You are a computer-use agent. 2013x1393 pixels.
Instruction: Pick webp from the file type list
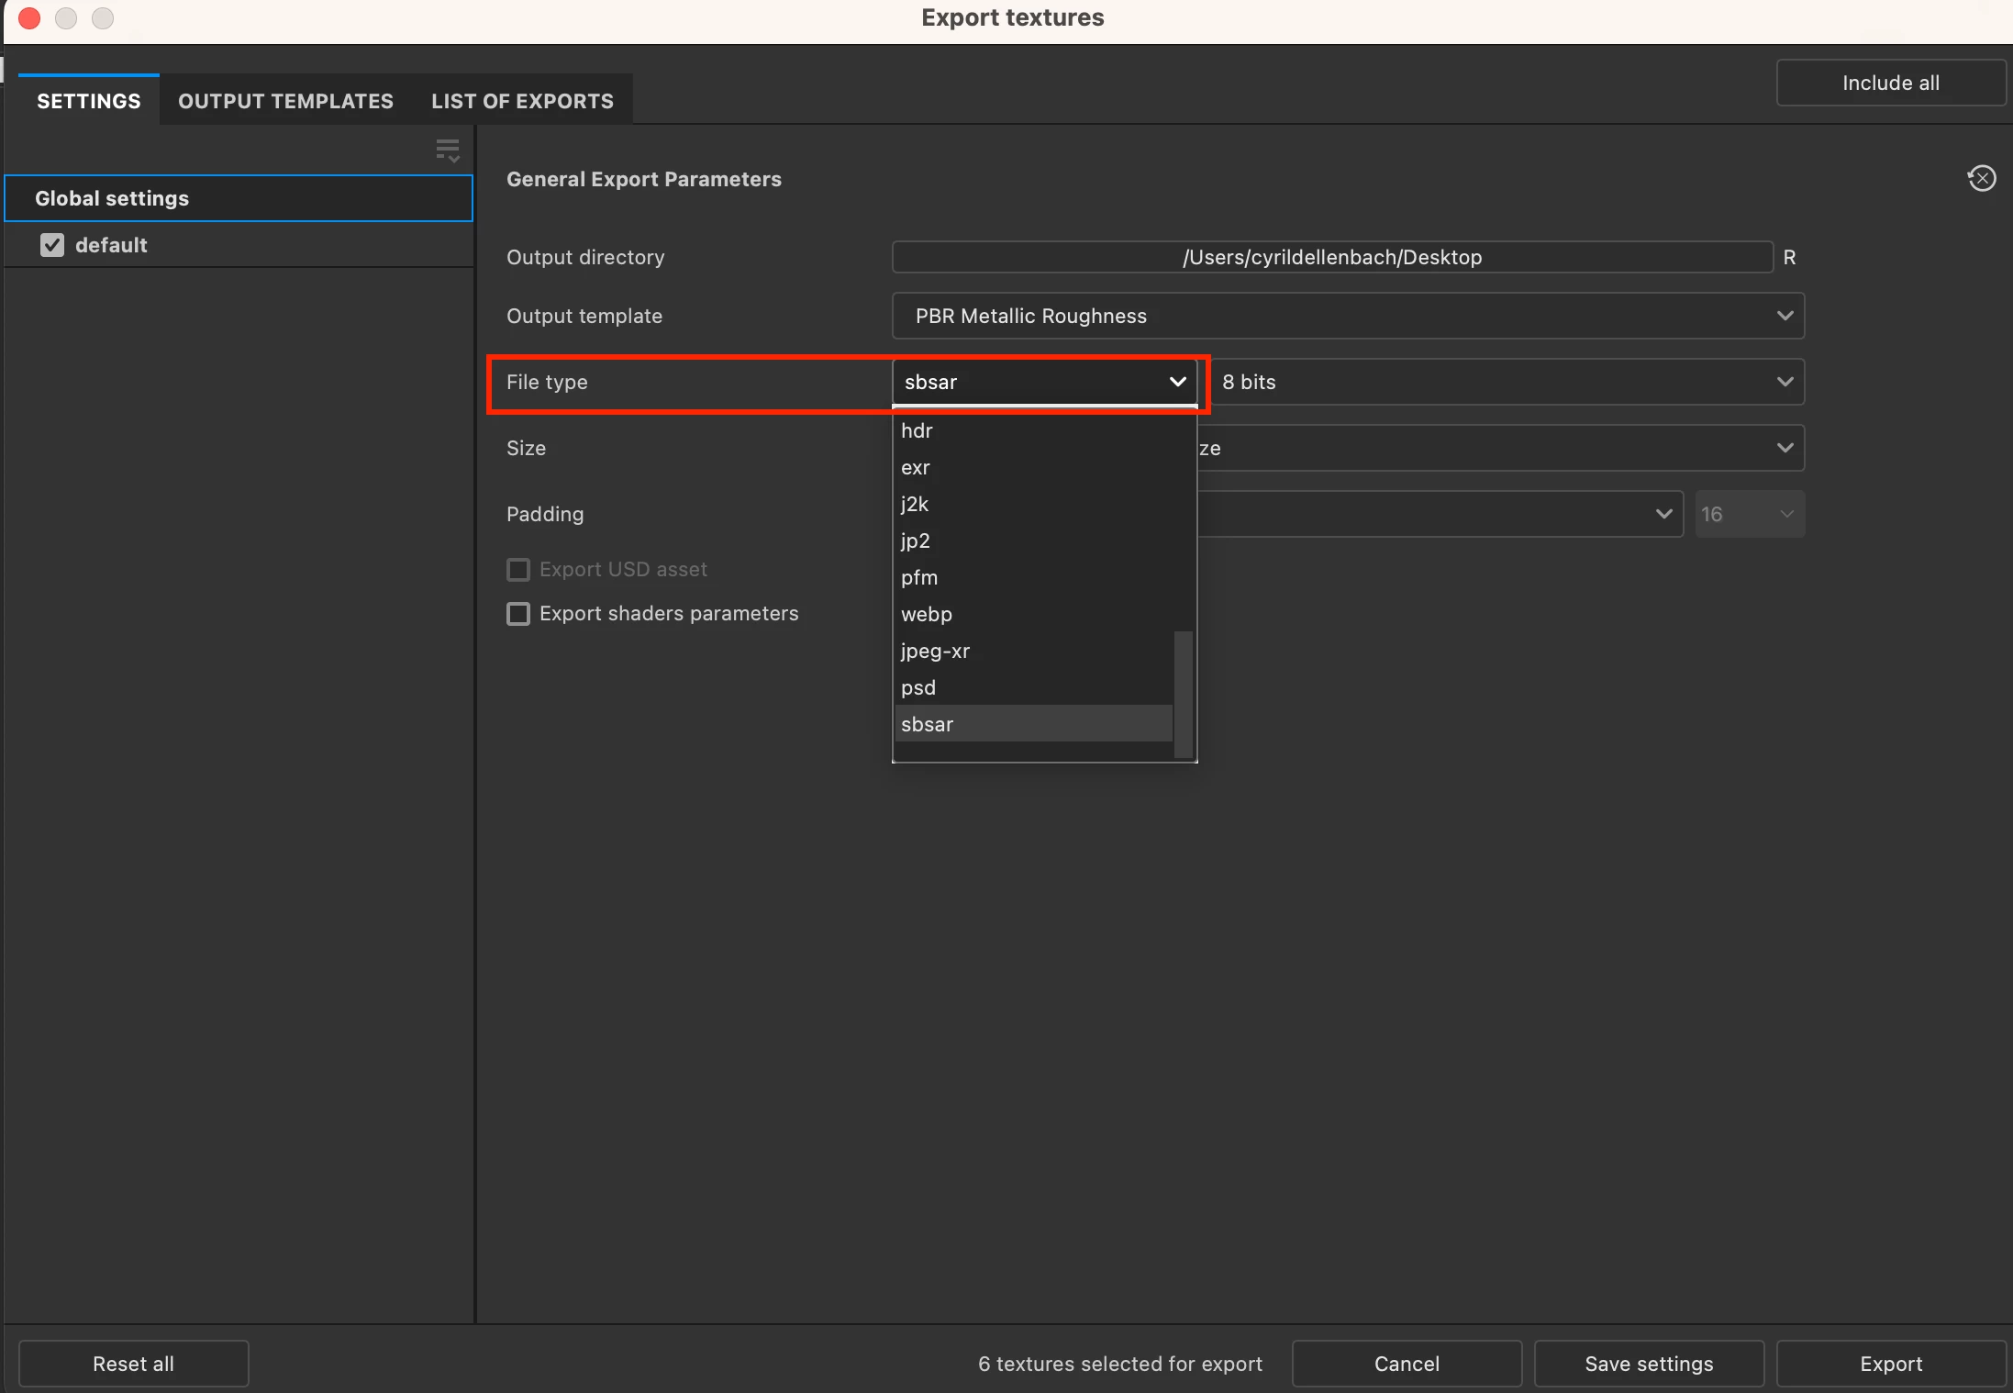click(x=927, y=615)
